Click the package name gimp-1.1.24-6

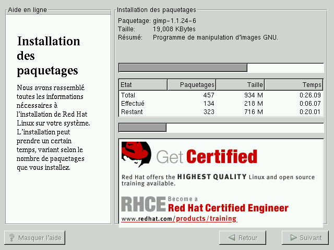tap(174, 21)
